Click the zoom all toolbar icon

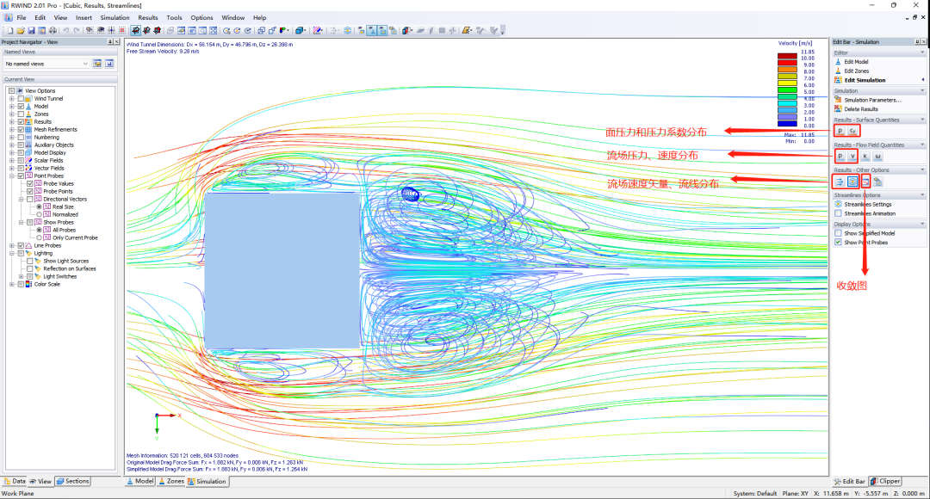(213, 30)
